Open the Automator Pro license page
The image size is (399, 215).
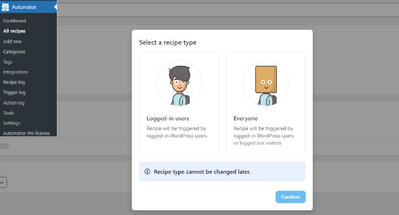pyautogui.click(x=26, y=133)
